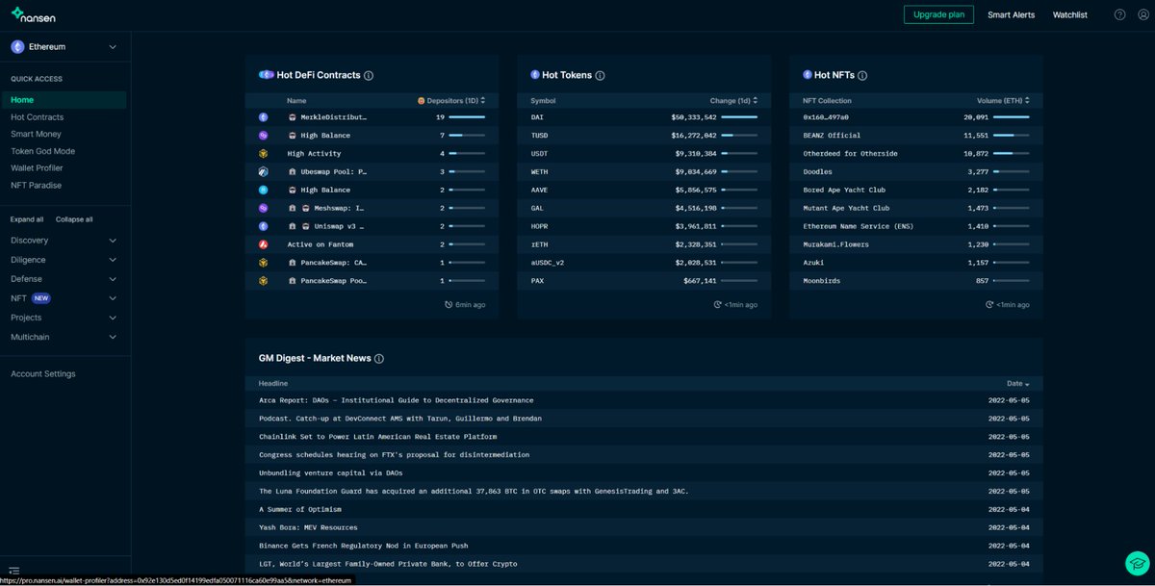Select the aUSDC_v2 token row
The image size is (1155, 586).
pyautogui.click(x=644, y=263)
